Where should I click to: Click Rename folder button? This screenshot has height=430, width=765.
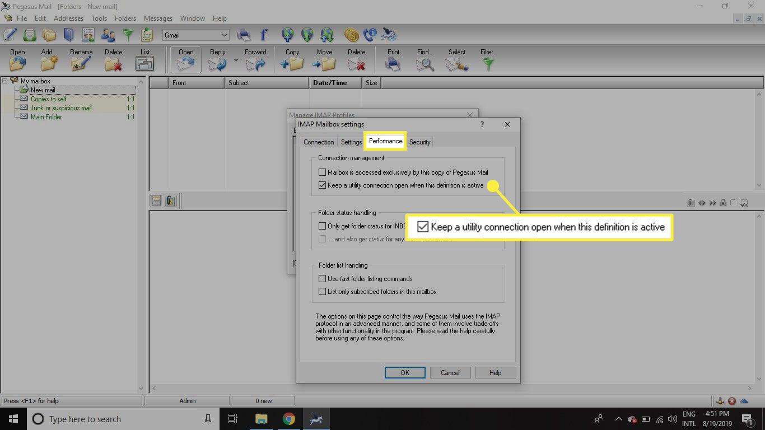coord(81,59)
